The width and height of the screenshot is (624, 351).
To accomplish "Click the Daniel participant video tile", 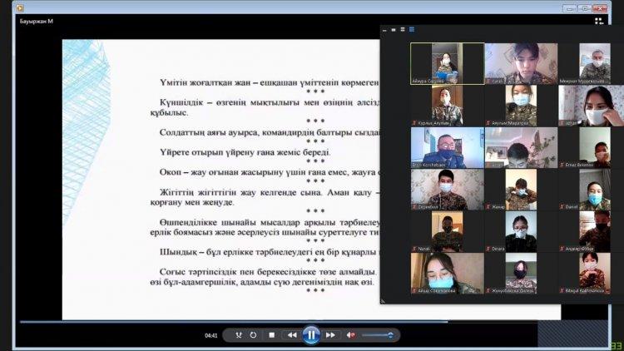I will [594, 190].
